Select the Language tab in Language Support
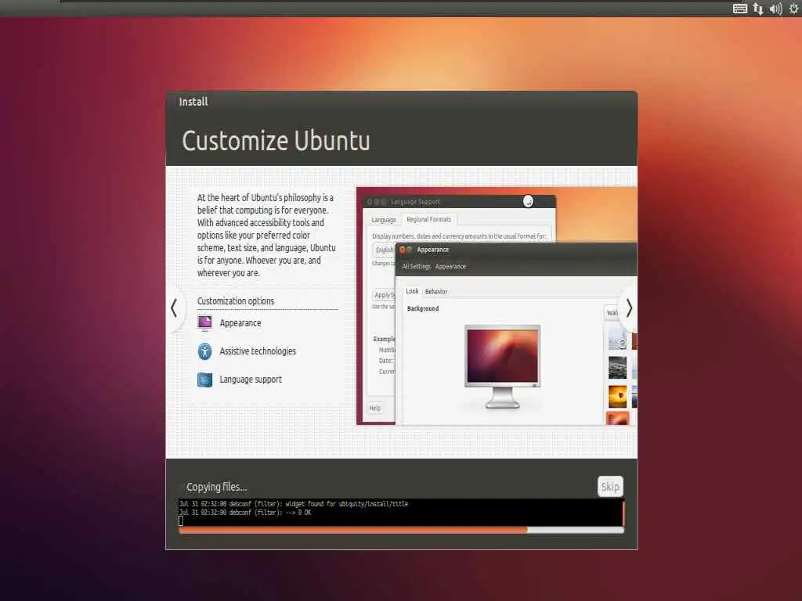802x601 pixels. tap(384, 220)
